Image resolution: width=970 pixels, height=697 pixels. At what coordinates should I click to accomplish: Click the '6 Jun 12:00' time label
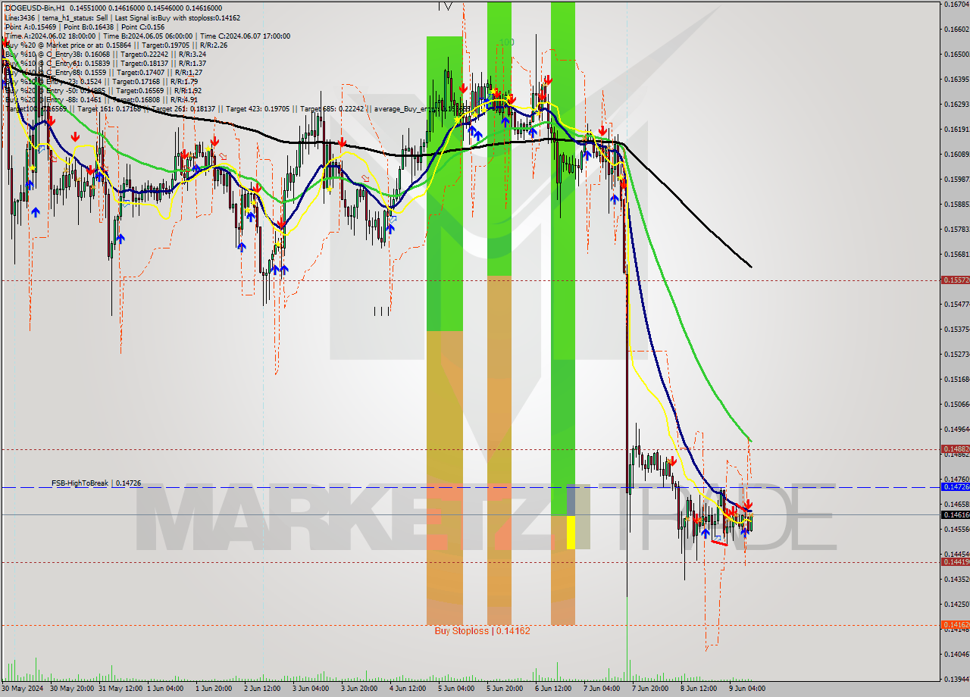click(x=552, y=689)
